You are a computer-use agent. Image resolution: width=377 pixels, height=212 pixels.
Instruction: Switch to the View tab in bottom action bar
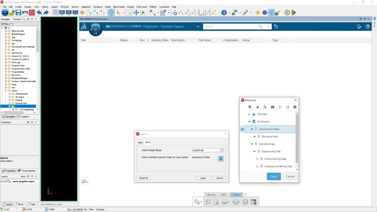pyautogui.click(x=223, y=194)
